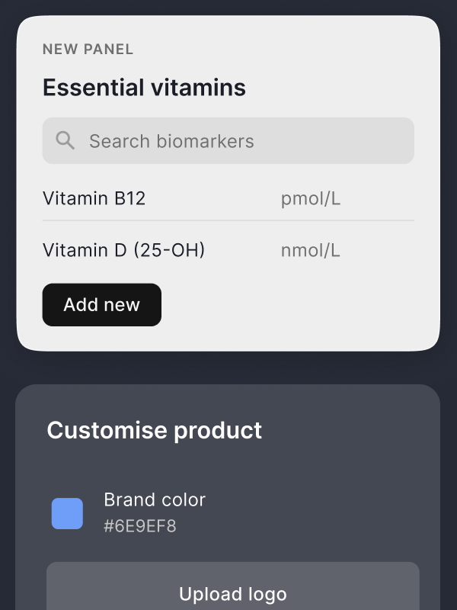This screenshot has height=610, width=457.
Task: Select the brand color swatch
Action: (x=67, y=513)
